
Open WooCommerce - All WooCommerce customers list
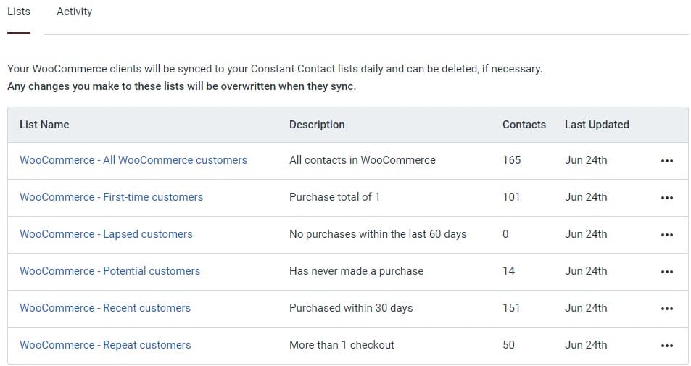click(133, 160)
